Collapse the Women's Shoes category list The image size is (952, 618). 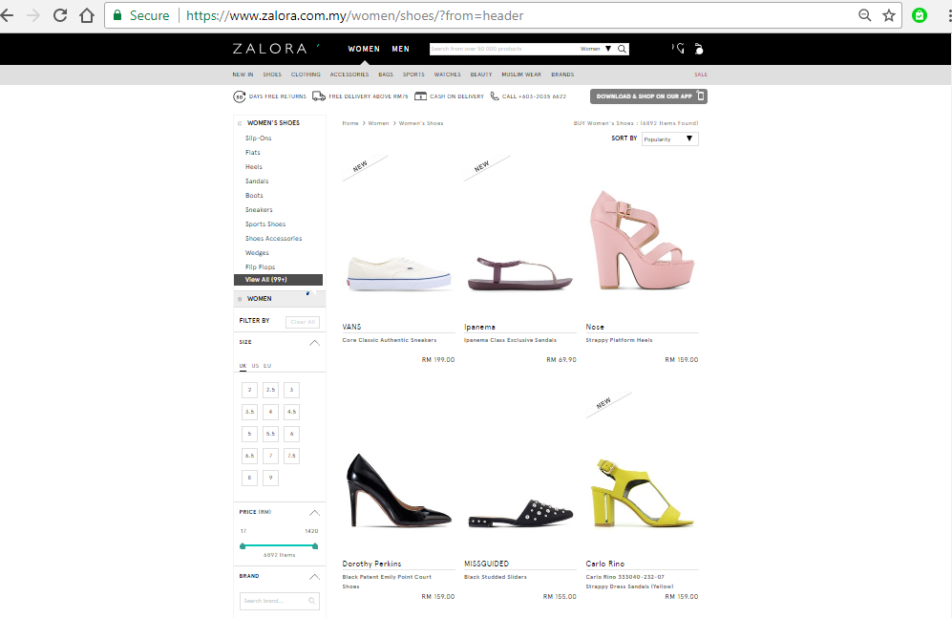coord(240,123)
